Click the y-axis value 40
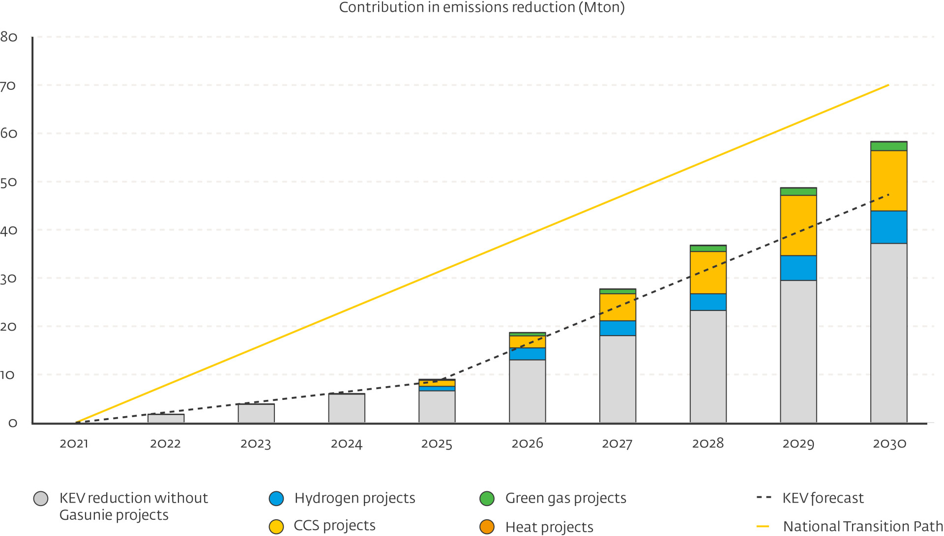Screen dimensions: 944x536 tap(8, 230)
